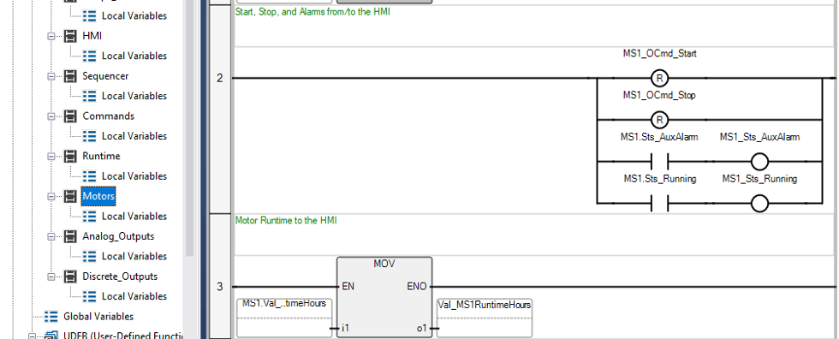Select the Motors program tree item
Screen dimensions: 839x339
pyautogui.click(x=98, y=196)
